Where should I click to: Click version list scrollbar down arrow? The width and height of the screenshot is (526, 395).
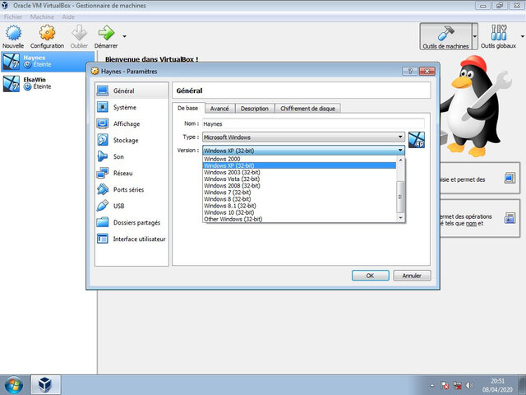(400, 218)
